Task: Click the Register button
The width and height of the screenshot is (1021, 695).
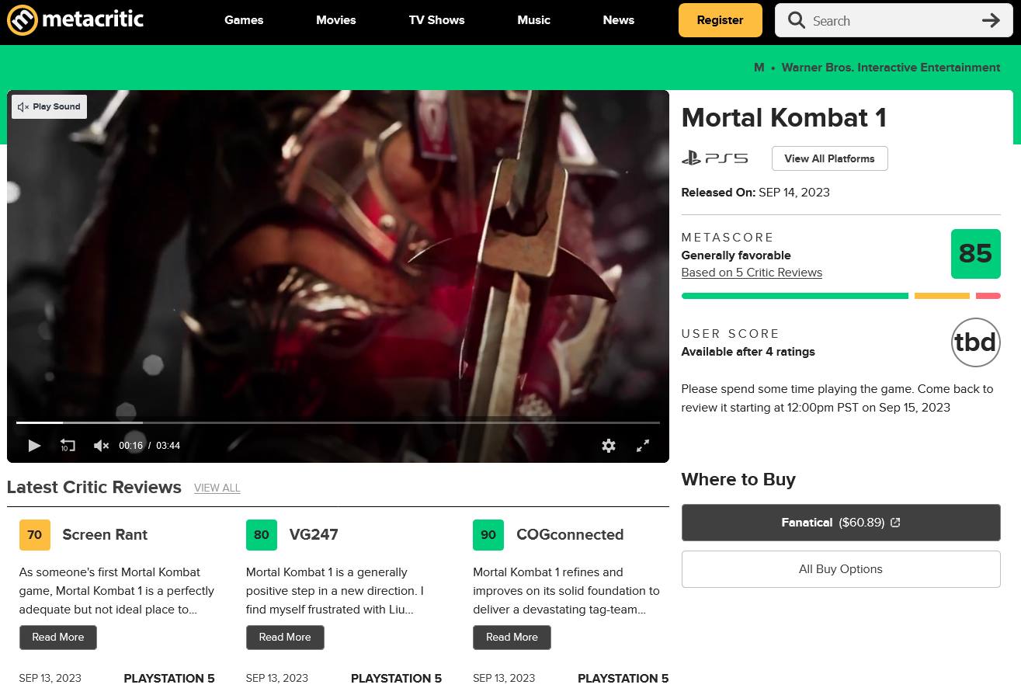Action: tap(720, 20)
